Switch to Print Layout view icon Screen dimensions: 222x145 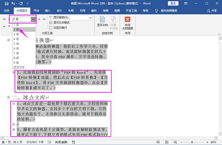pyautogui.click(x=167, y=142)
